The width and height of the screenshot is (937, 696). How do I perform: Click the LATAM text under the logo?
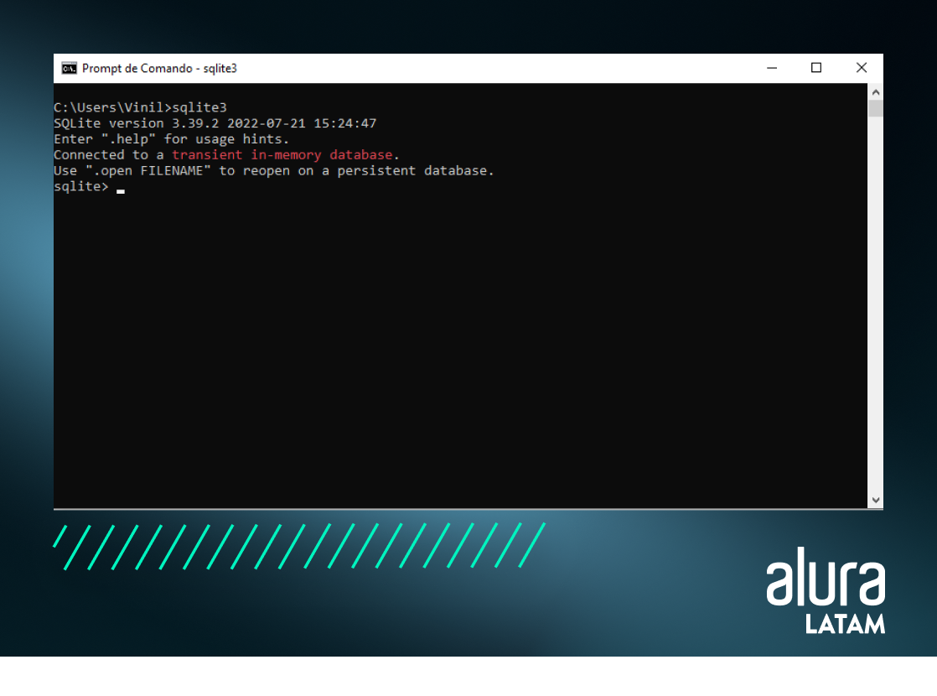point(845,624)
